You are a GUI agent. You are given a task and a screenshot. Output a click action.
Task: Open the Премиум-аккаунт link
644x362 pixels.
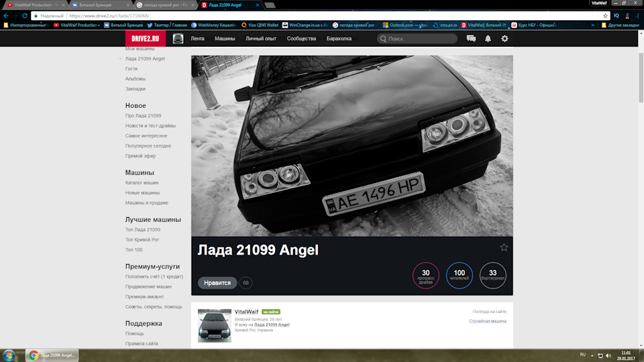pos(144,297)
